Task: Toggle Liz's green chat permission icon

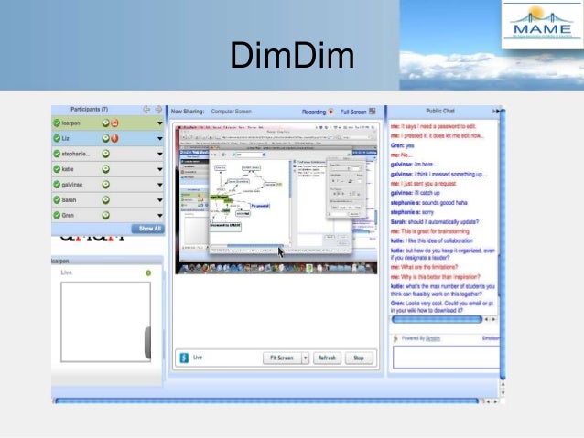Action: pyautogui.click(x=106, y=138)
